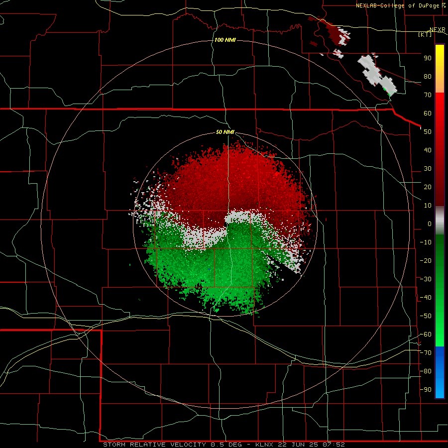
Task: Select the 80 tick label on velocity scale
Action: (x=428, y=76)
